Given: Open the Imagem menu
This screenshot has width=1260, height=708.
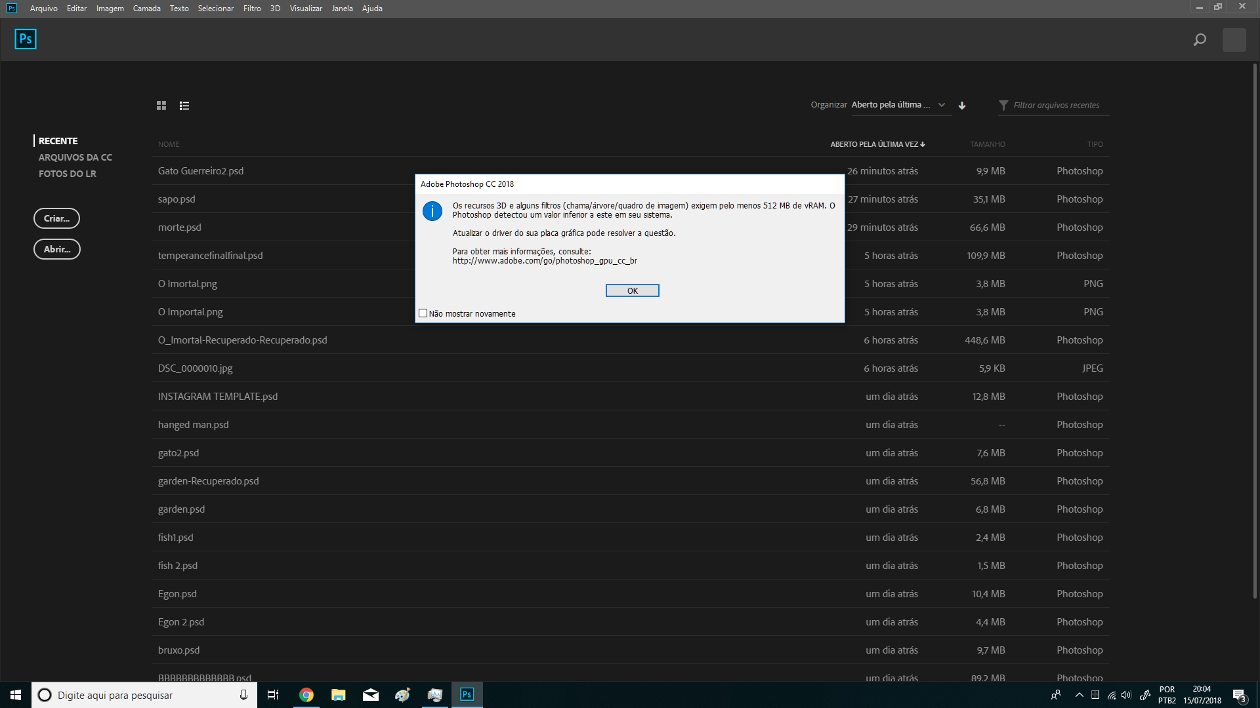Looking at the screenshot, I should point(110,9).
